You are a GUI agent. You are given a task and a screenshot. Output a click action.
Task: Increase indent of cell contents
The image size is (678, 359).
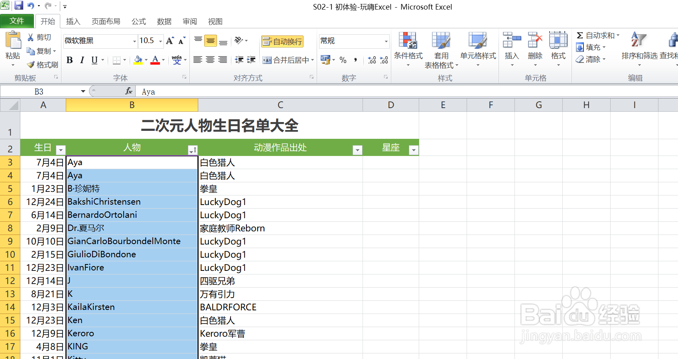tap(251, 60)
